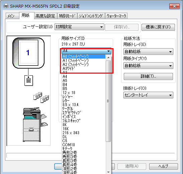The image size is (183, 174).
Task: Open the 特別モード tab
Action: 67,16
